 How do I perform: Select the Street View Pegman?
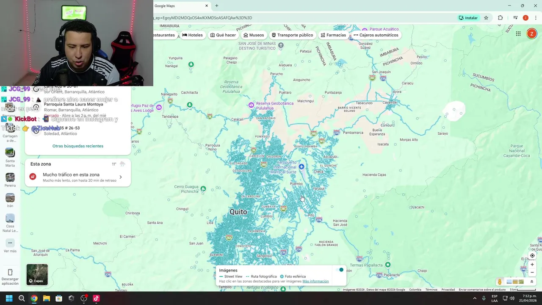click(500, 282)
